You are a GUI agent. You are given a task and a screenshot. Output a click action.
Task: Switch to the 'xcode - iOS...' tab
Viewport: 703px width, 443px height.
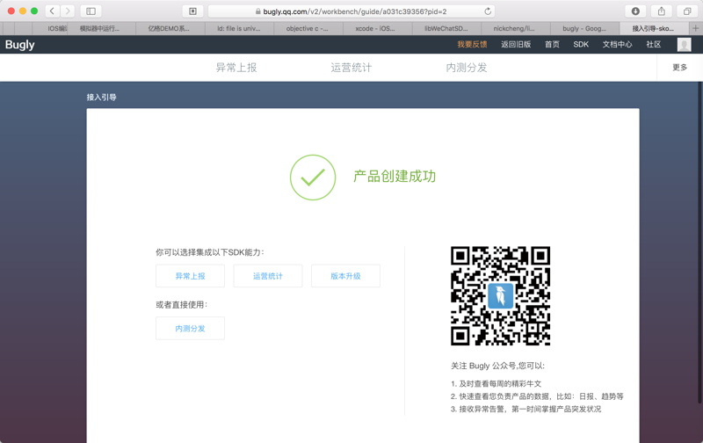pyautogui.click(x=376, y=28)
